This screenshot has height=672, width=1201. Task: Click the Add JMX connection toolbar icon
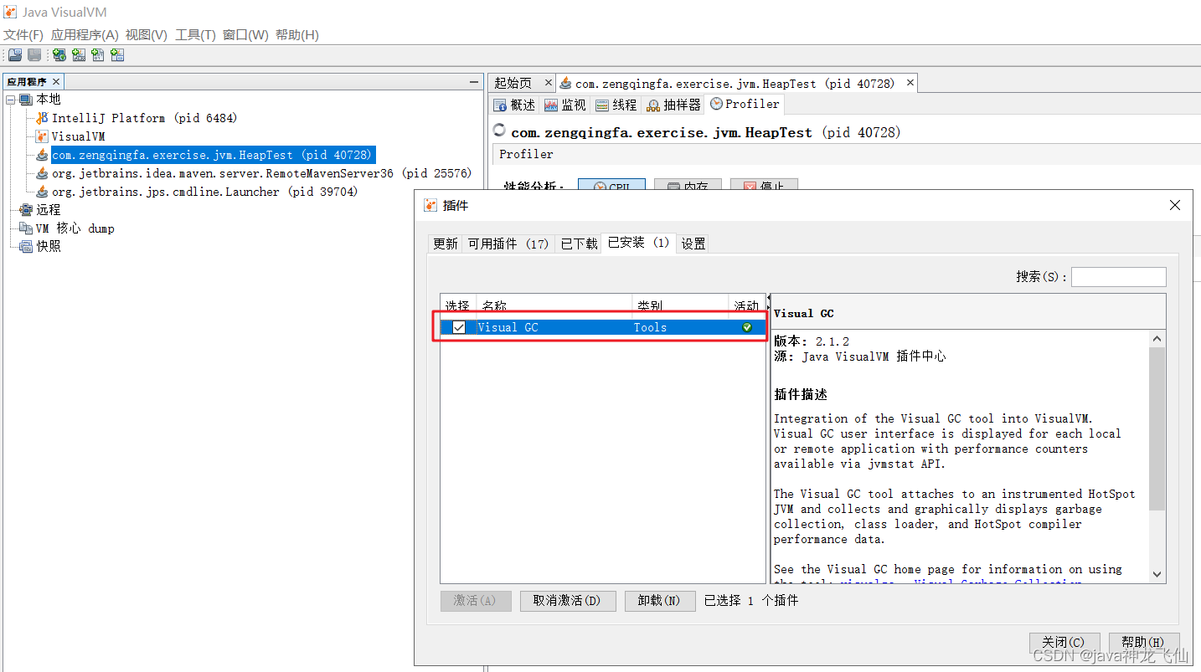pyautogui.click(x=79, y=55)
